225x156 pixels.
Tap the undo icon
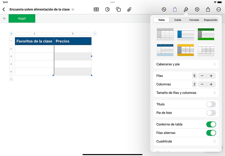164,9
